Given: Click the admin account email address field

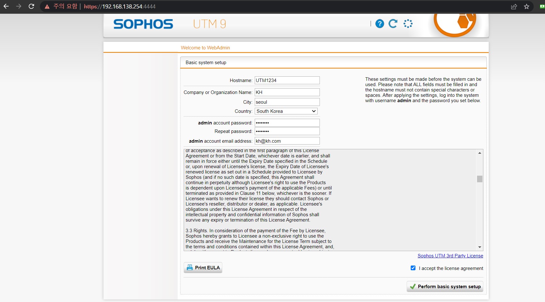Looking at the screenshot, I should (x=287, y=141).
